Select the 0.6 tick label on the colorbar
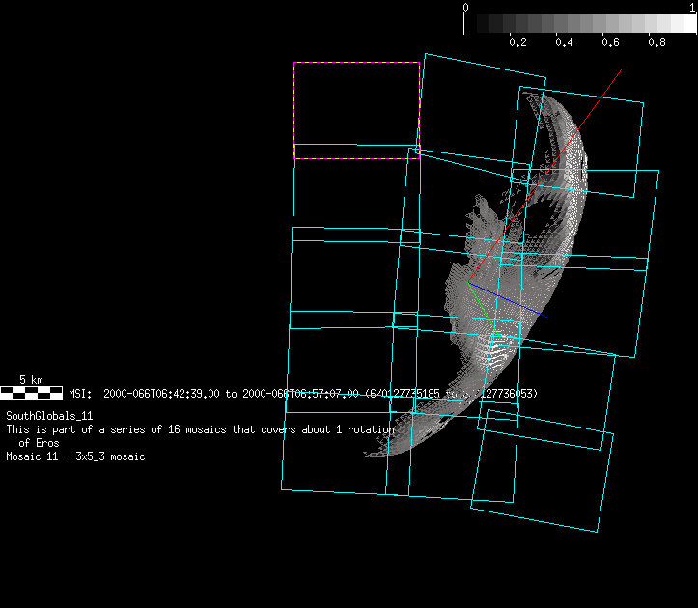 click(x=610, y=43)
